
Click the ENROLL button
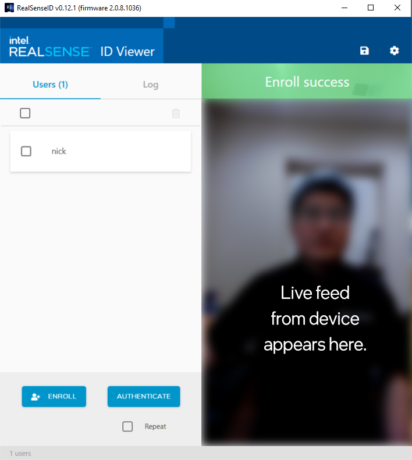click(x=54, y=397)
